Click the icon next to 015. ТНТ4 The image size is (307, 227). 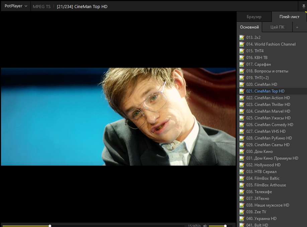click(x=242, y=51)
